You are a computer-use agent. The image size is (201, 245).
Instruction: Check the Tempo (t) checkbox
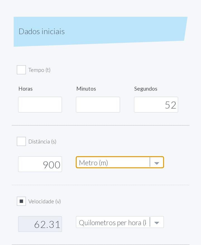(x=21, y=70)
